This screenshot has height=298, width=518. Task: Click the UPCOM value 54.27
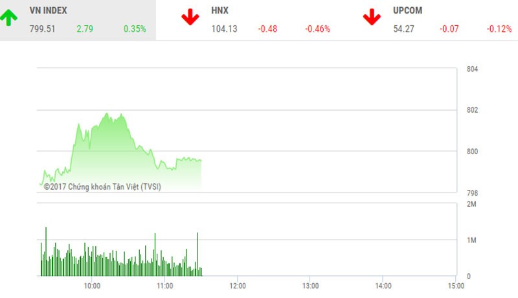point(404,29)
